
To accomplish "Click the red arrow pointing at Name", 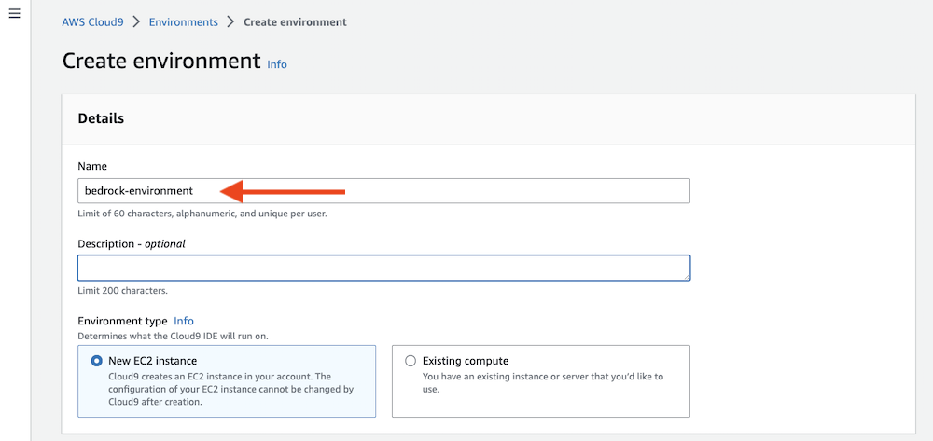I will tap(284, 192).
